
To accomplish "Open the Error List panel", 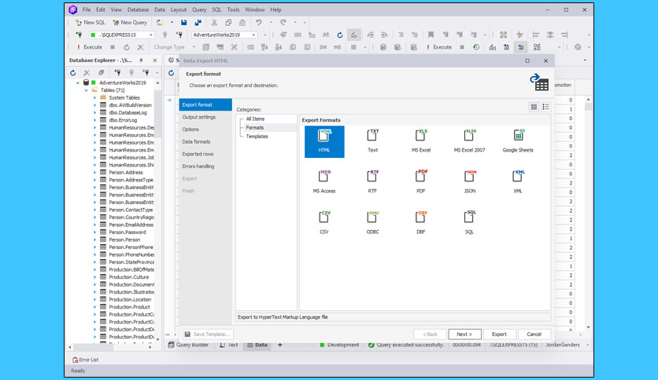I will click(85, 360).
